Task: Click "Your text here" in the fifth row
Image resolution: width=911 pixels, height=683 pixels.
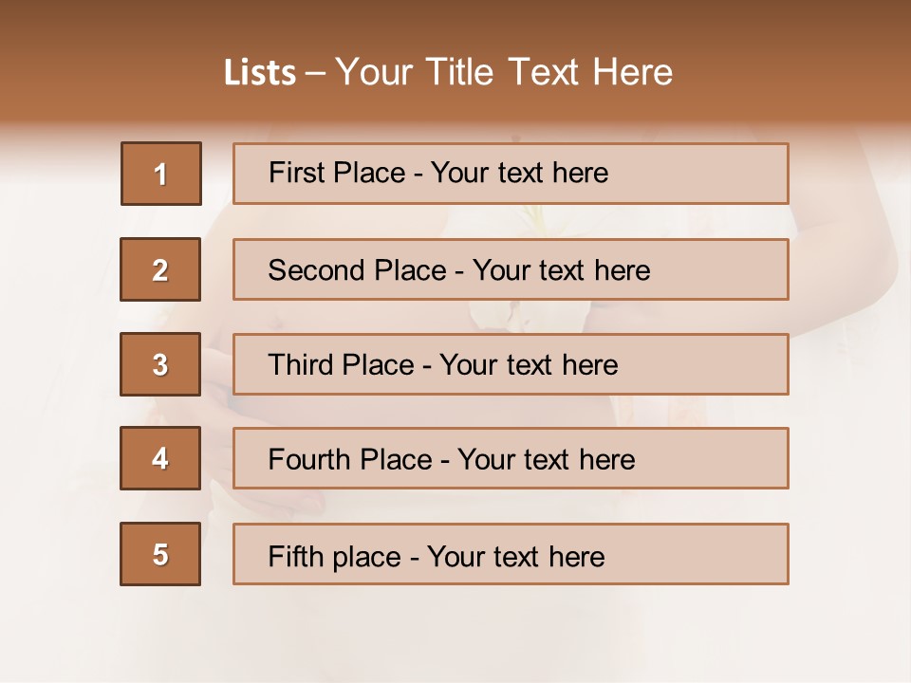Action: [x=515, y=556]
